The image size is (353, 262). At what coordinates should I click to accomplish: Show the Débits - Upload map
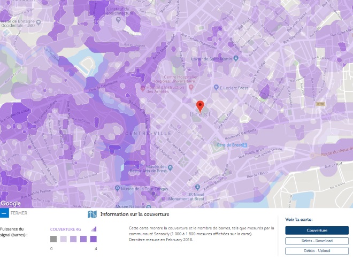317,250
